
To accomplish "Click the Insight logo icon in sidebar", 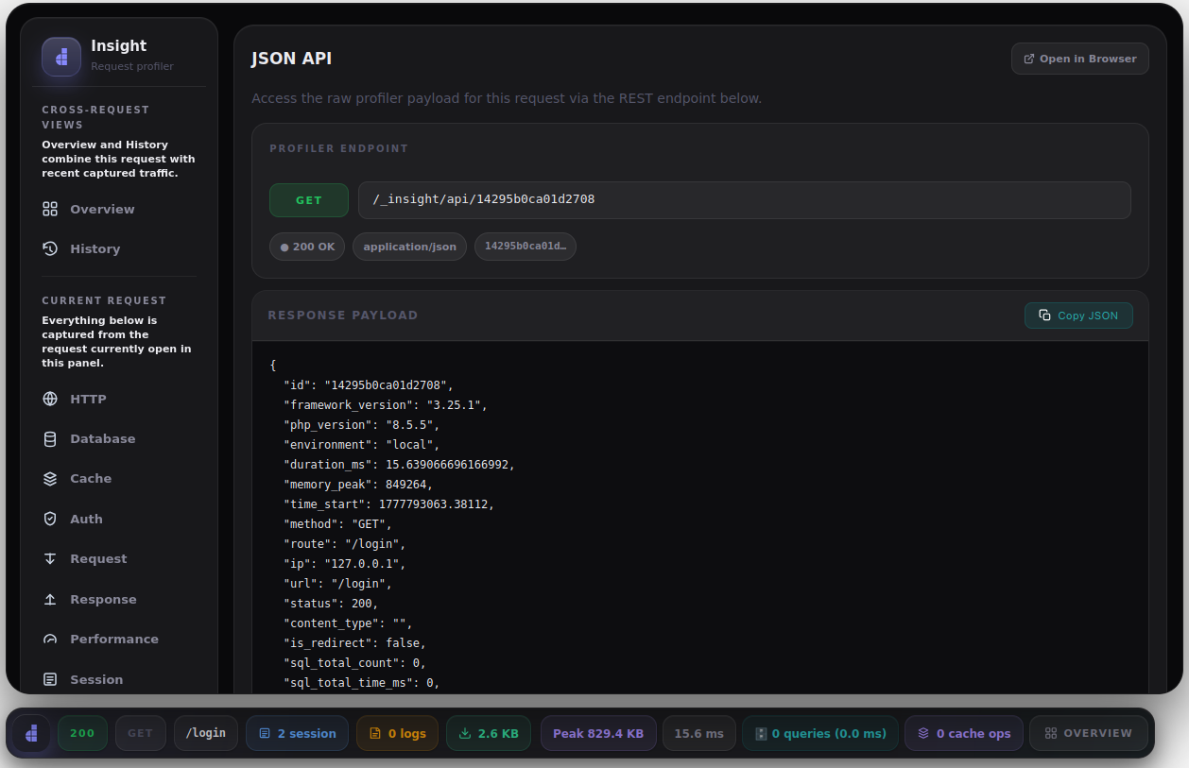I will (x=61, y=57).
